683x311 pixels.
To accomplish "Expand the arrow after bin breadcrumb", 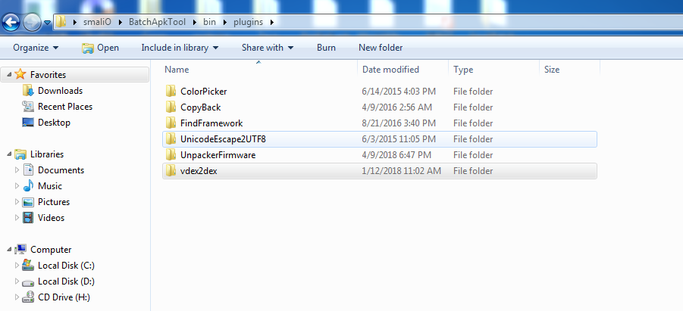I will [x=225, y=22].
